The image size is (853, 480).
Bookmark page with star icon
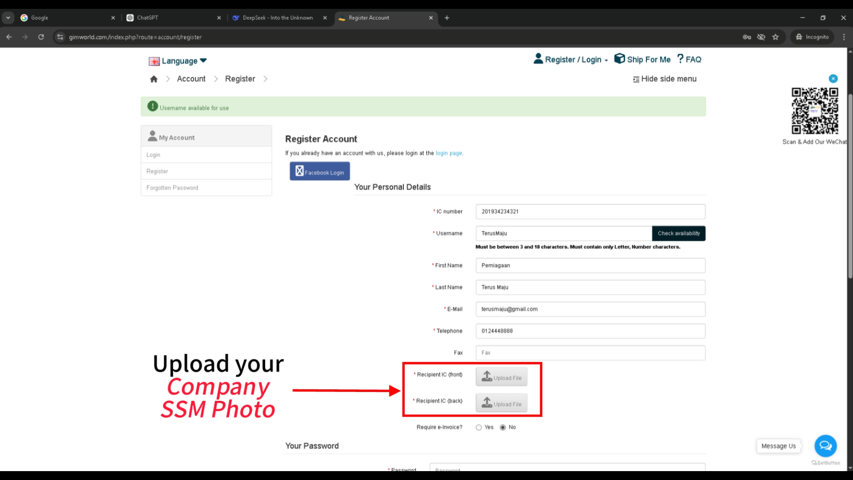775,37
